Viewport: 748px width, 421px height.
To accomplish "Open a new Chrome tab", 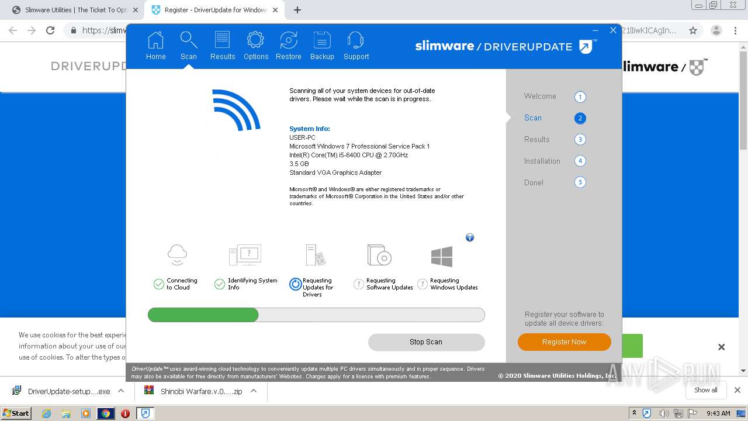I will point(297,10).
